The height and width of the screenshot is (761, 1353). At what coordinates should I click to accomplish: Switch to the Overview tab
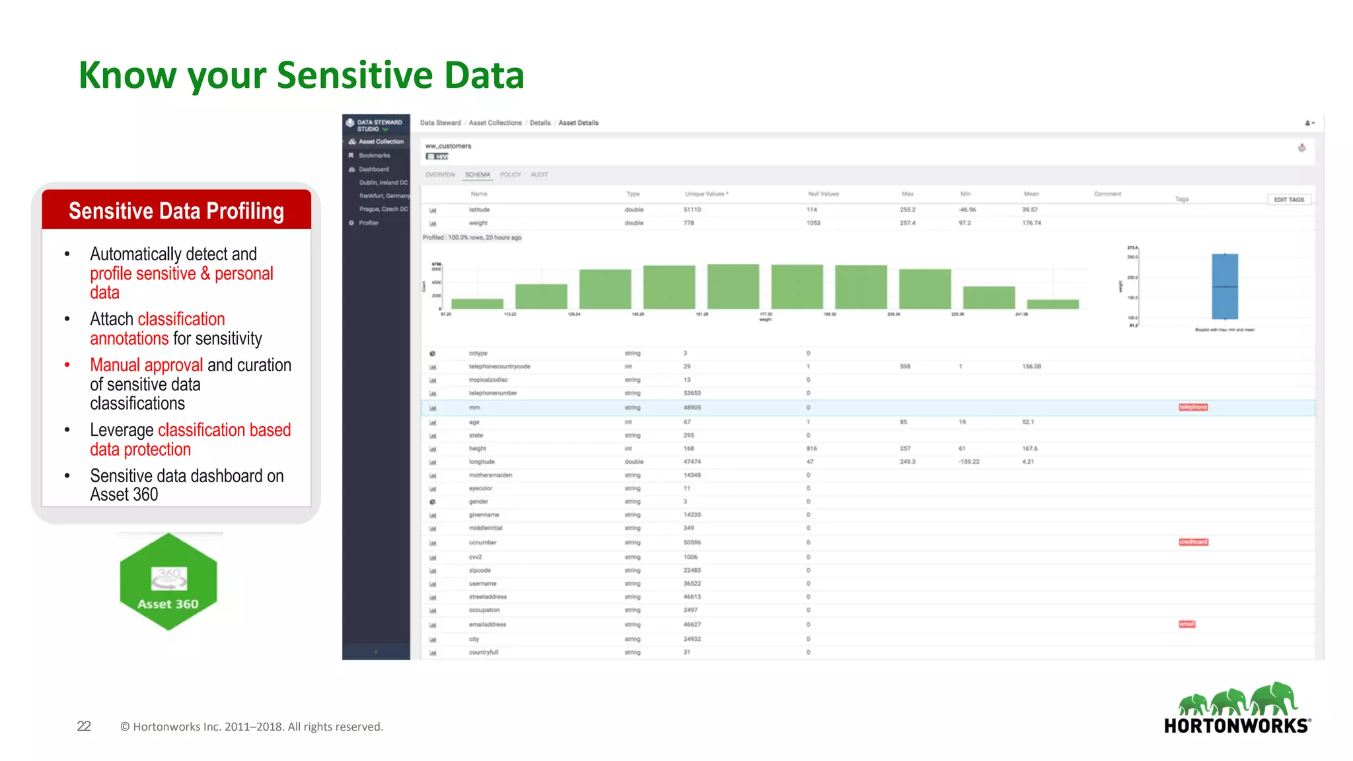[x=440, y=175]
